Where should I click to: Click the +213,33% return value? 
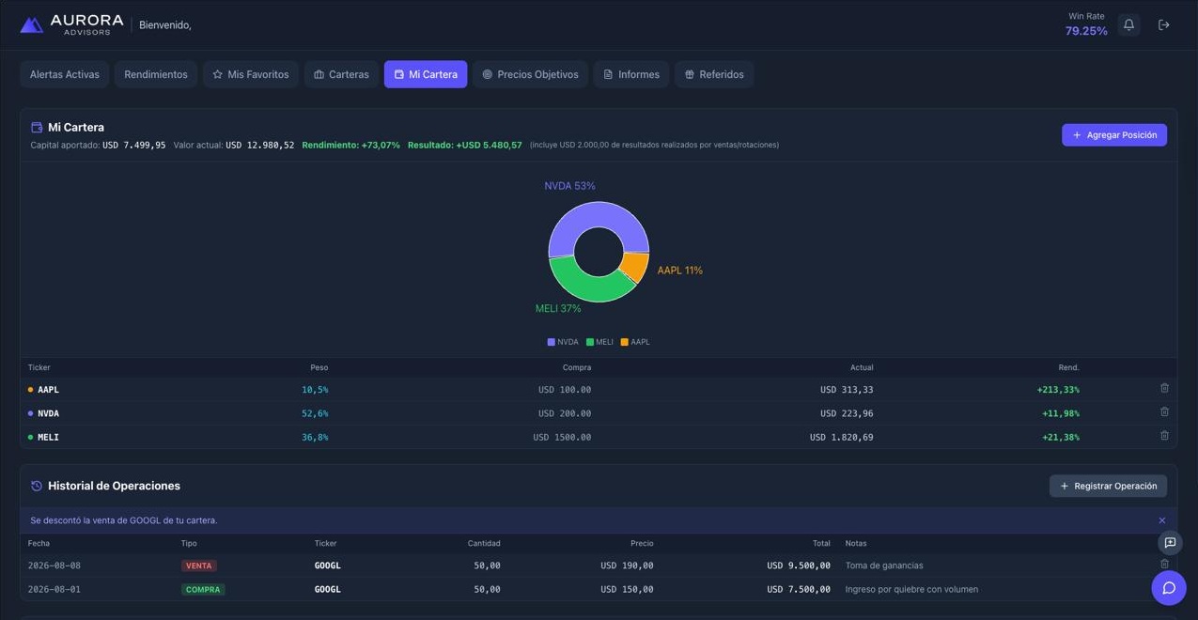pyautogui.click(x=1058, y=390)
